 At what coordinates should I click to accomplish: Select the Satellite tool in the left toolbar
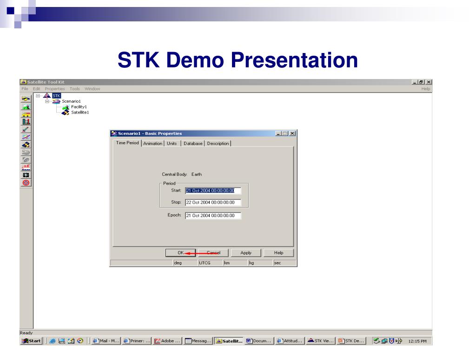pos(26,145)
